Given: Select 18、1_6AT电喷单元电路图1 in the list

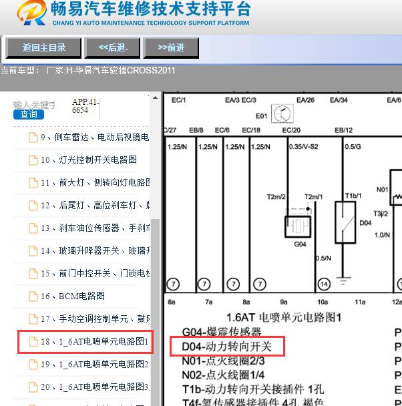Looking at the screenshot, I should pyautogui.click(x=93, y=342).
